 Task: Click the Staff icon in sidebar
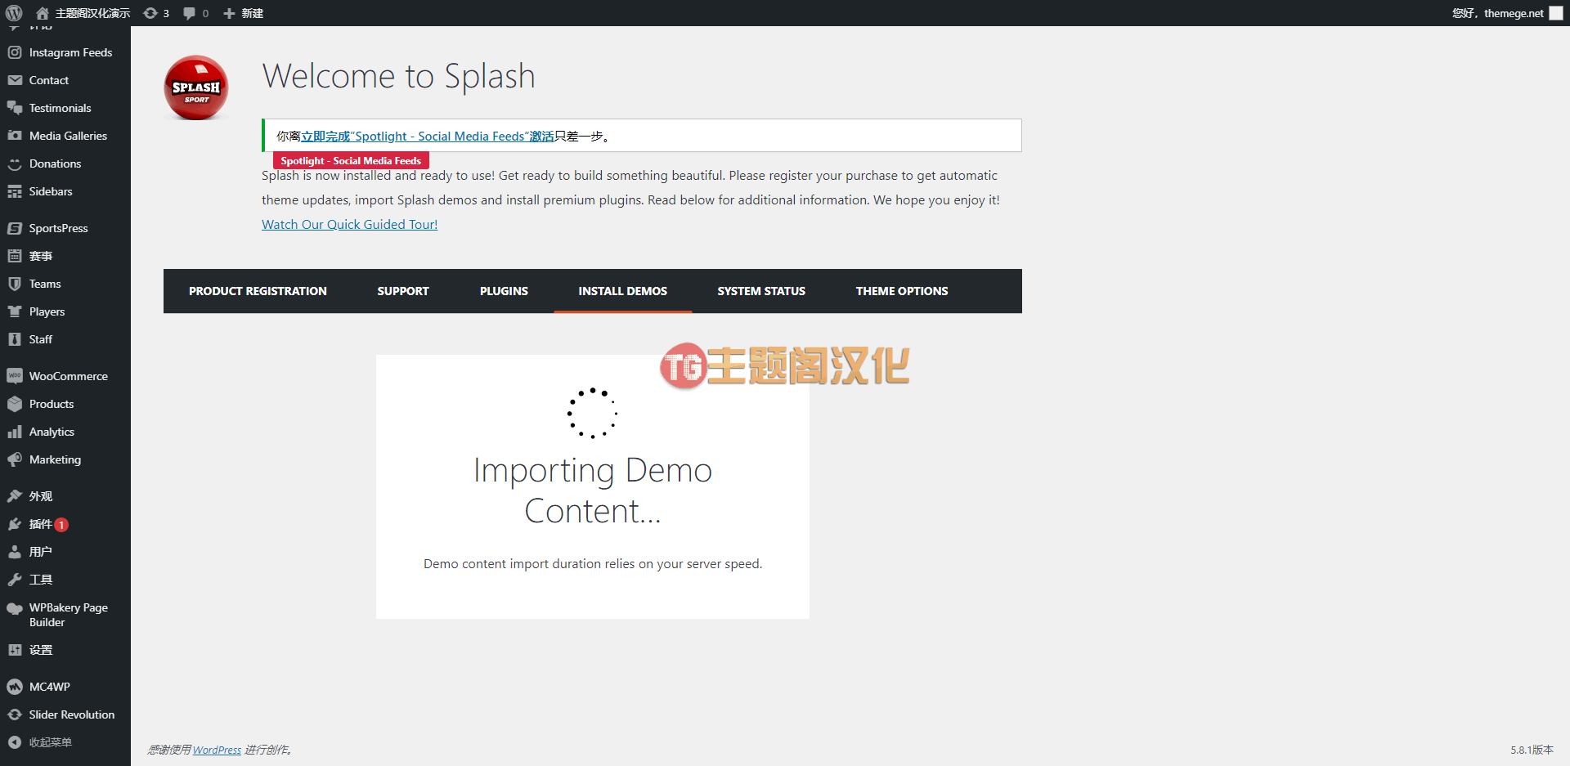click(15, 339)
